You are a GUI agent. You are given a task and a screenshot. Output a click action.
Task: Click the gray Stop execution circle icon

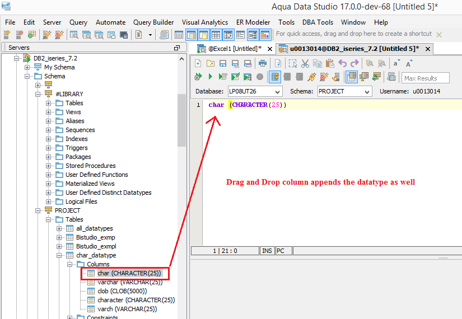click(x=260, y=77)
